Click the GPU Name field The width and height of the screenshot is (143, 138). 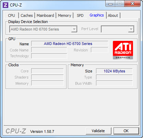tap(70, 44)
